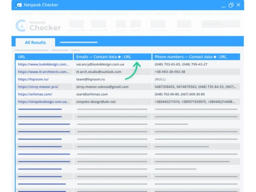This screenshot has height=192, width=256.
Task: Open the tt-architects.com URL link
Action: (44, 72)
